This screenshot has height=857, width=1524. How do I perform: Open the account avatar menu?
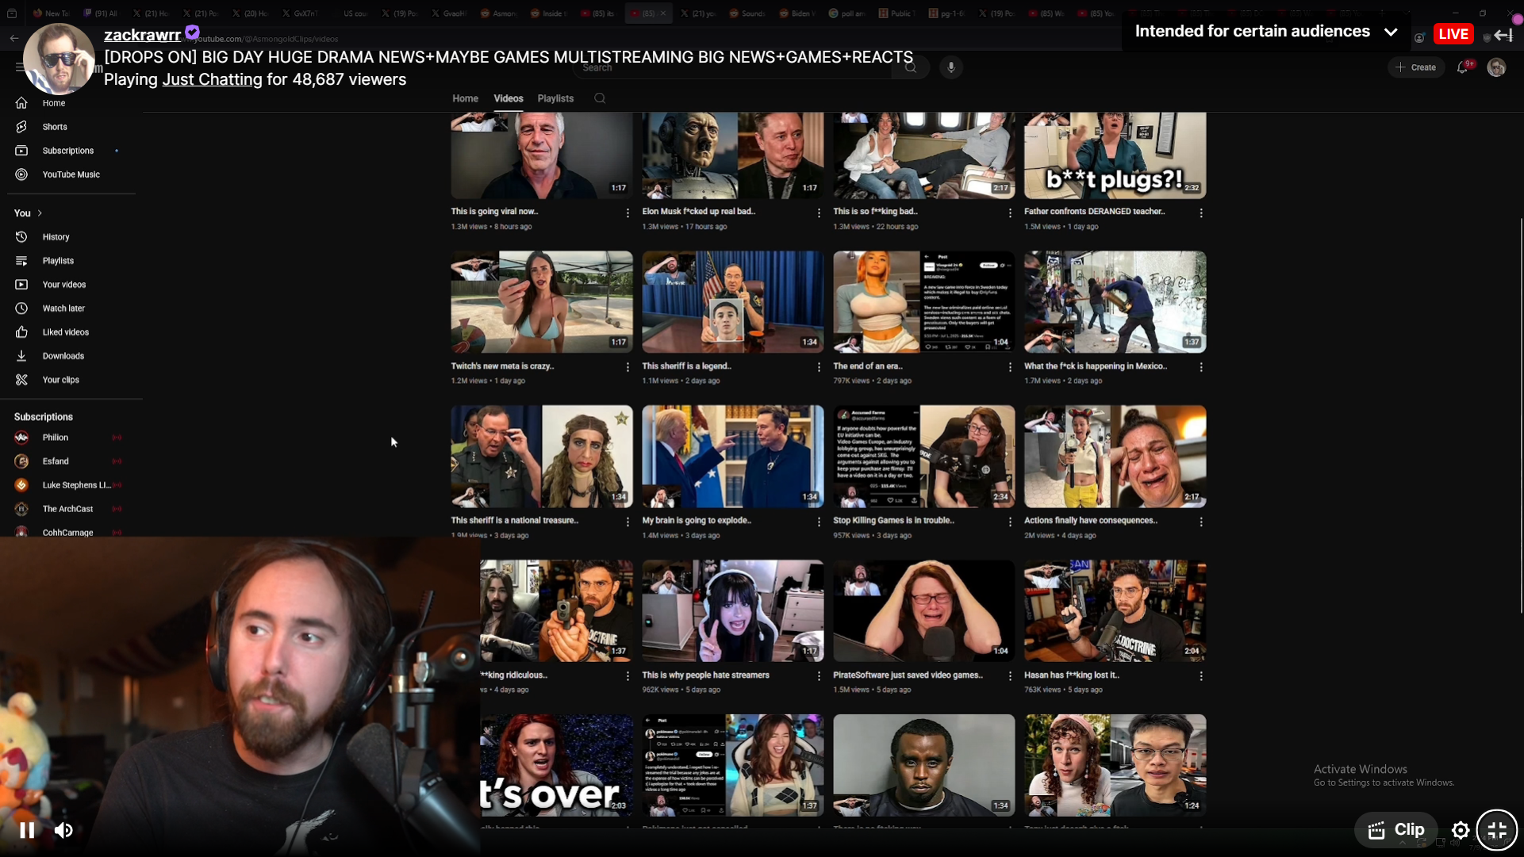1496,67
